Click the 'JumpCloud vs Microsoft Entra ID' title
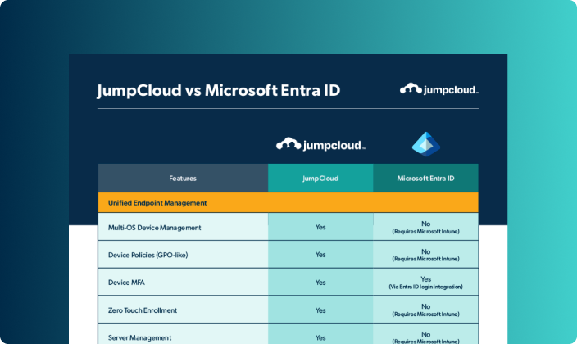The image size is (577, 344). pyautogui.click(x=219, y=91)
